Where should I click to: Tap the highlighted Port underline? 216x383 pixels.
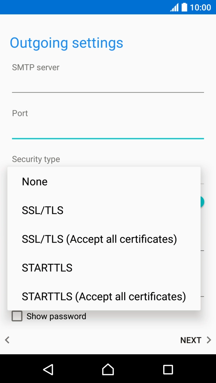(x=108, y=139)
